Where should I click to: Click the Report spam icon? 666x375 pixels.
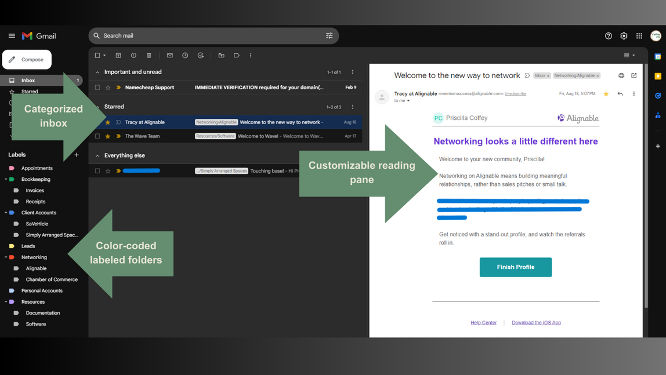click(133, 56)
